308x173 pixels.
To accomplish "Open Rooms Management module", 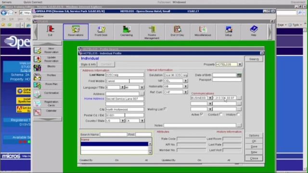I will point(152,32).
